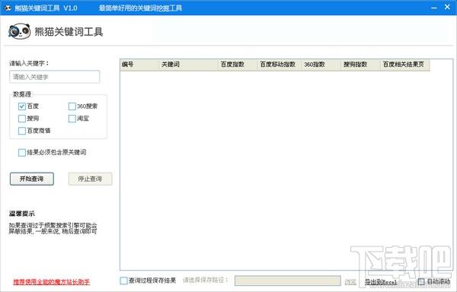Click the 百度相关结果页 column header
This screenshot has width=457, height=292.
pyautogui.click(x=405, y=65)
